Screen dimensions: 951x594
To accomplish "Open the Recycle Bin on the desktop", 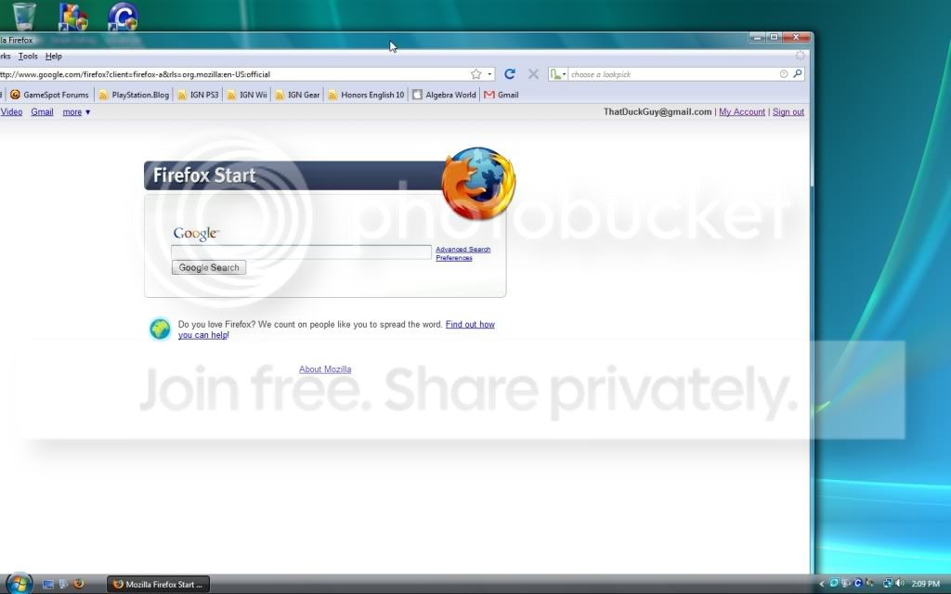I will click(24, 16).
